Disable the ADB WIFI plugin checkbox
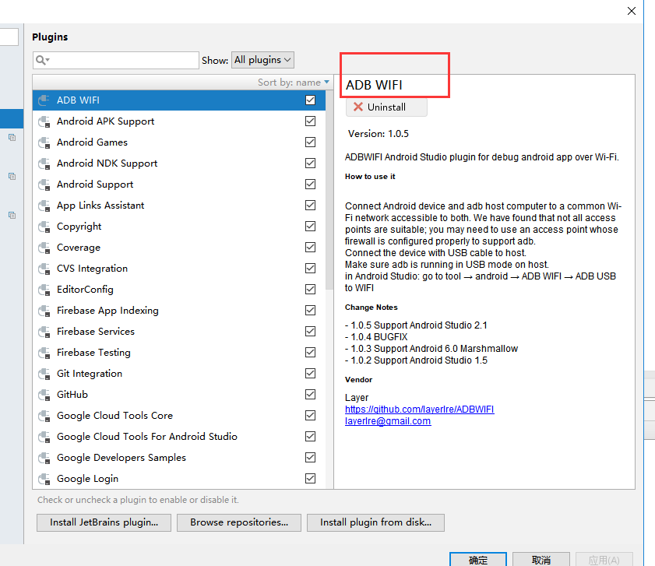The image size is (655, 566). click(311, 100)
